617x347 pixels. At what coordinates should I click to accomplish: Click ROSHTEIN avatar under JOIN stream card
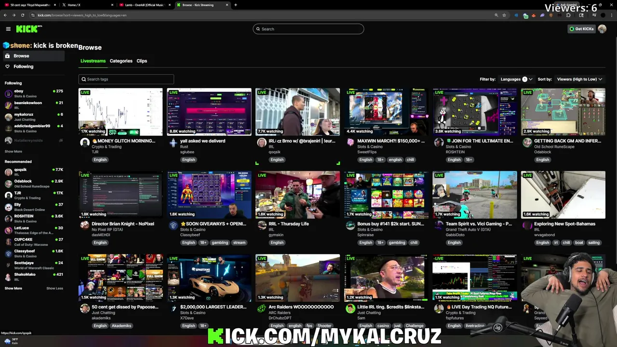click(x=439, y=143)
